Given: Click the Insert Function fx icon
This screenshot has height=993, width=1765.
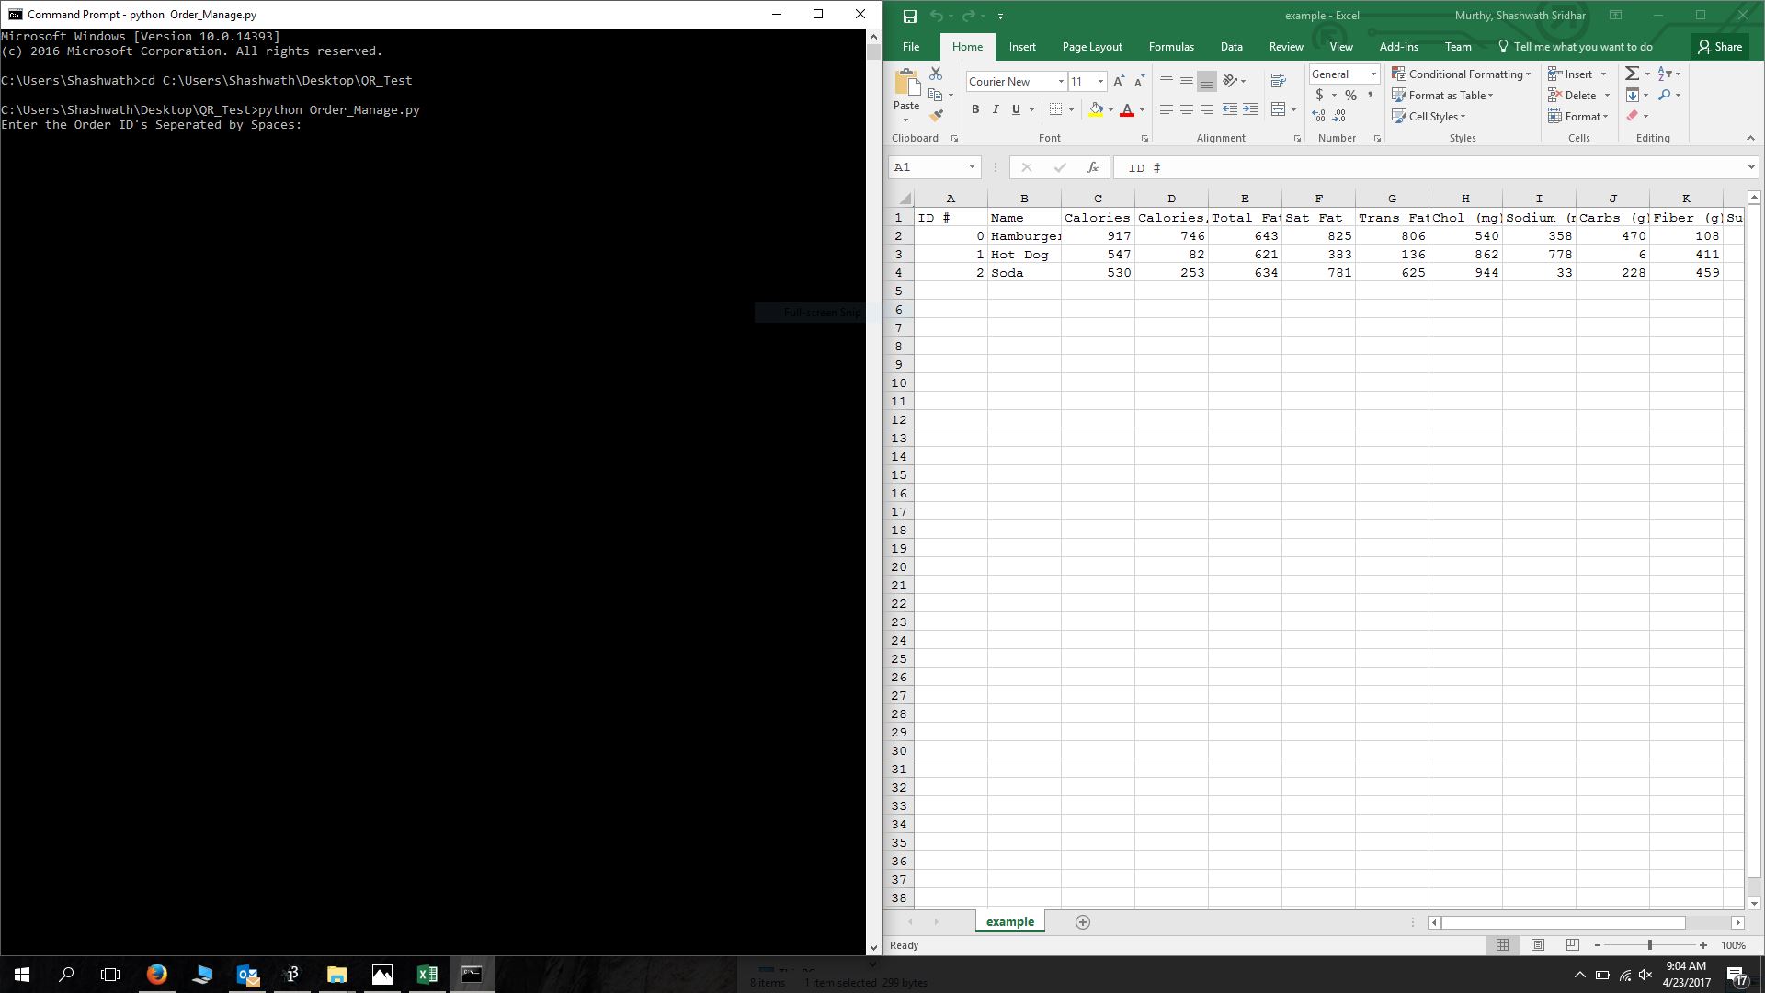Looking at the screenshot, I should [x=1092, y=167].
